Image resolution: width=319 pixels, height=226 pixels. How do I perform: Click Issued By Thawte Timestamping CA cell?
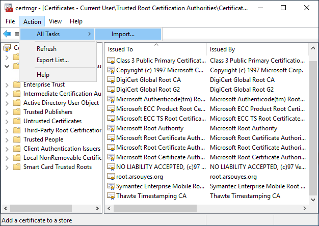[245, 196]
